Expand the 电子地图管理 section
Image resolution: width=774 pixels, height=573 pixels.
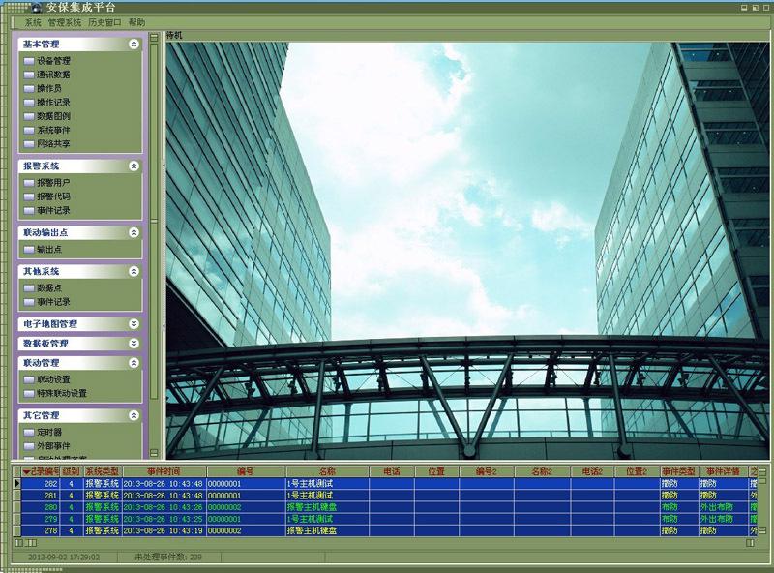point(134,324)
